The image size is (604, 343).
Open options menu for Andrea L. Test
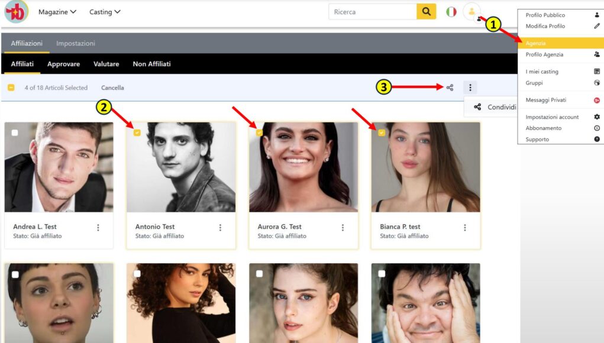tap(98, 228)
